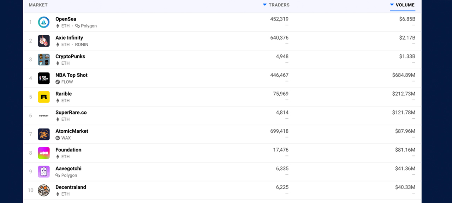Click Axie Infinity traders count 640,376
The image size is (452, 203).
pos(279,38)
